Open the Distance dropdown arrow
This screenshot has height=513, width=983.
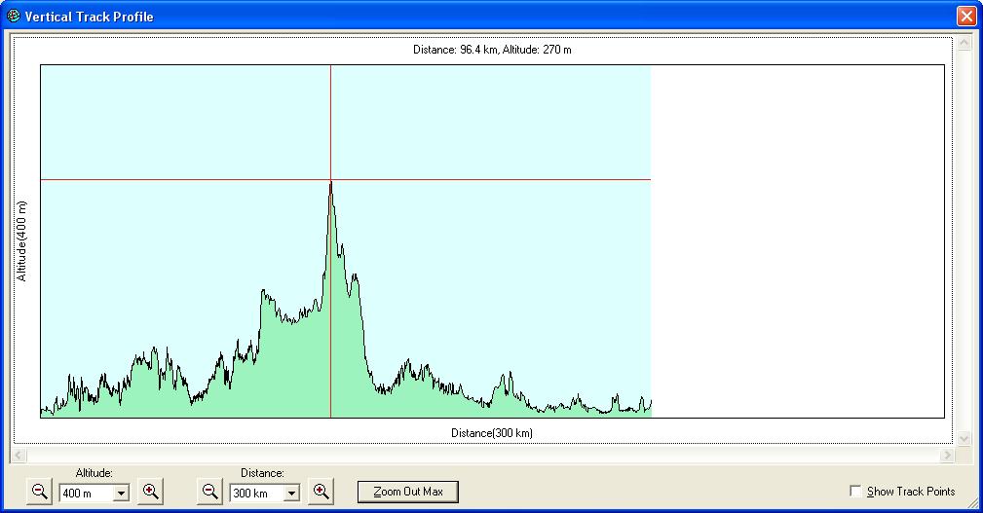[291, 494]
